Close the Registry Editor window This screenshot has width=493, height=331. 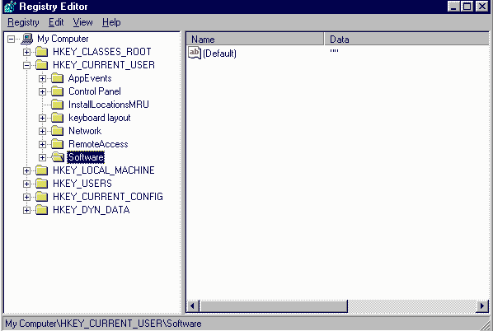482,7
